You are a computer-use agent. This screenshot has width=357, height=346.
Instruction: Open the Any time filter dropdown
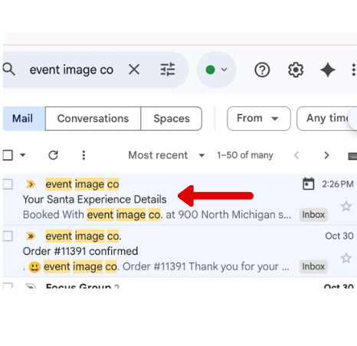point(327,119)
